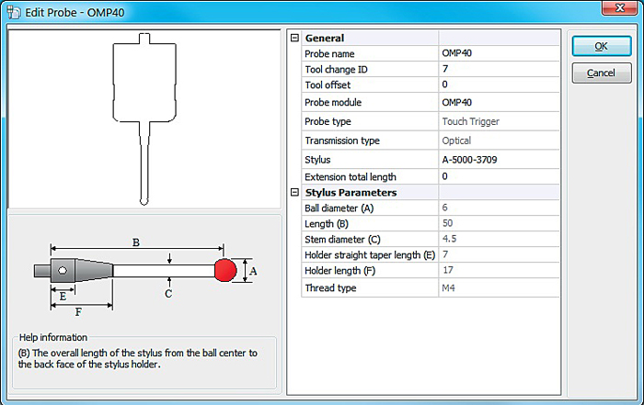The height and width of the screenshot is (405, 644).
Task: Select the Stylus value A-5000-3709
Action: [499, 160]
